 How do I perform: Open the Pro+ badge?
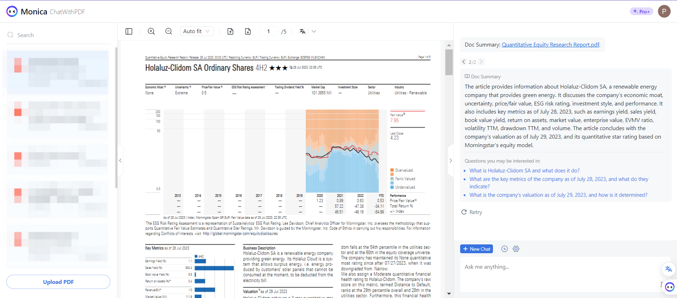(x=641, y=11)
